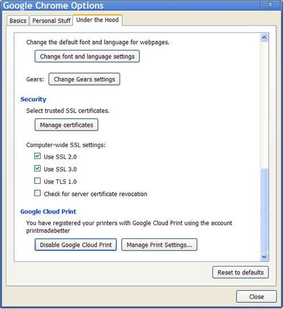Click the scrollbar track above the thumb

pos(264,105)
